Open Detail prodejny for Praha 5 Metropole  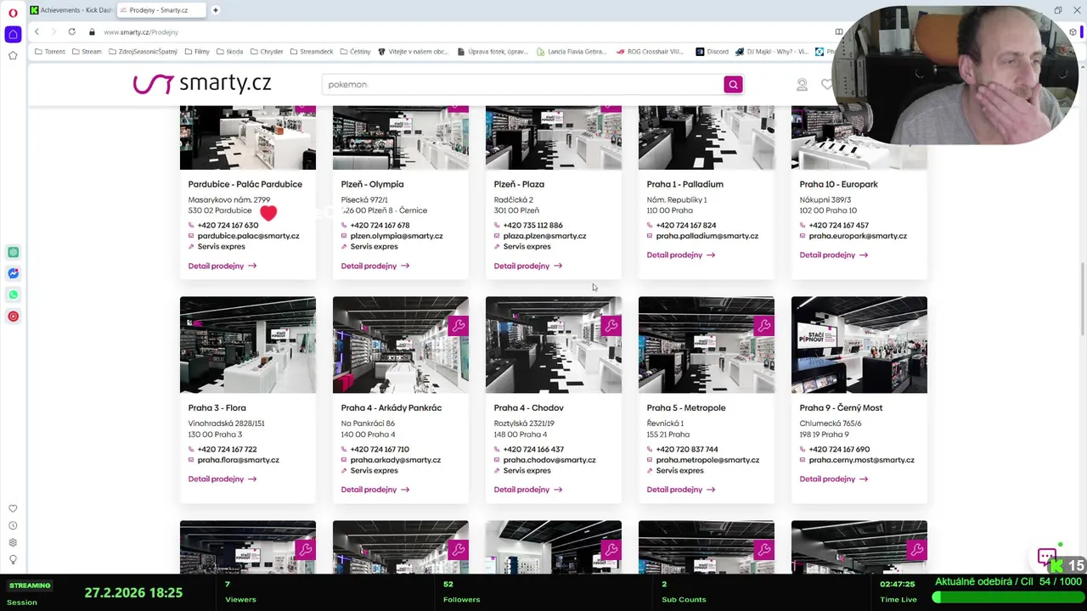tap(680, 490)
